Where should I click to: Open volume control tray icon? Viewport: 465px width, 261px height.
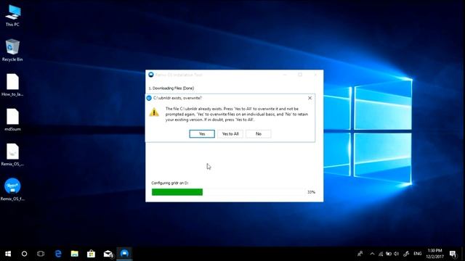(x=396, y=254)
